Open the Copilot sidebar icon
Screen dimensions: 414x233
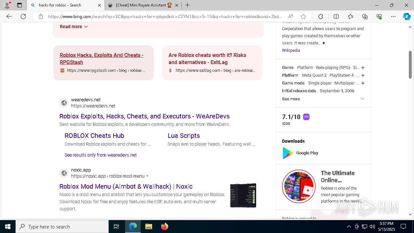tap(407, 17)
